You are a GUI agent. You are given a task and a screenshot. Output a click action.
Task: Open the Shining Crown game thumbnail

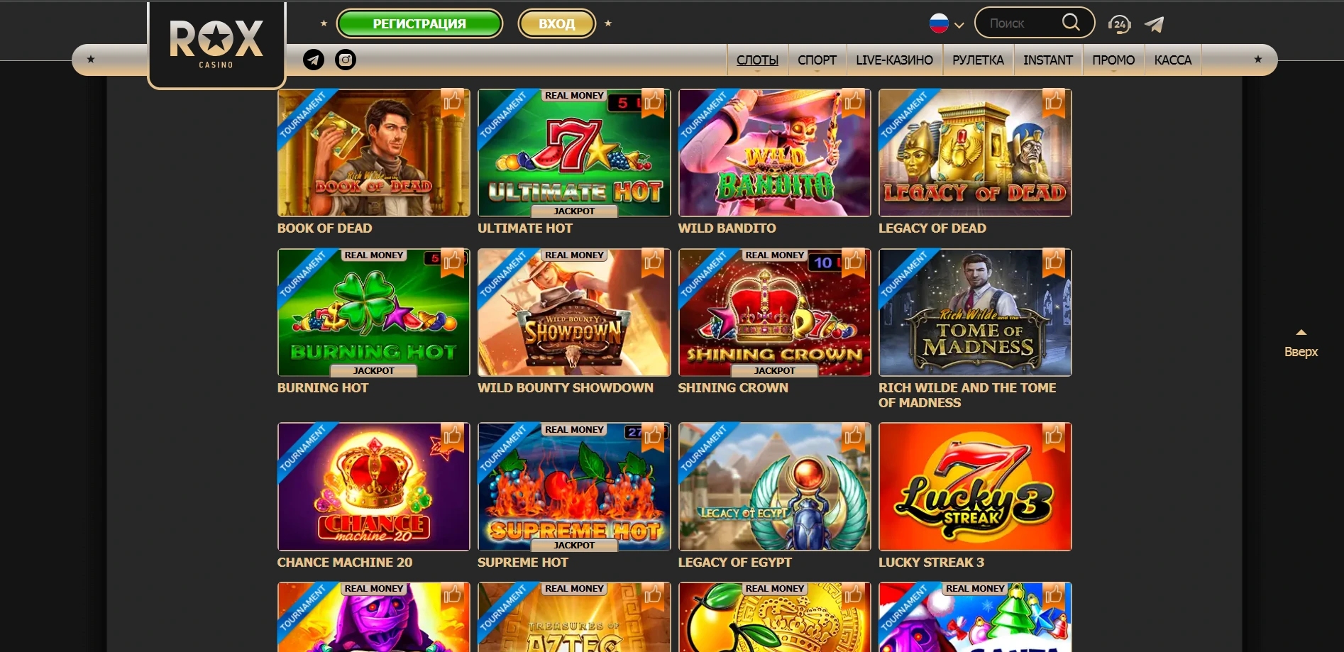click(774, 312)
